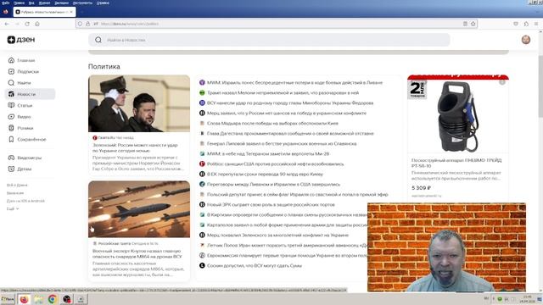Open the Zelensky saluting photo news card

click(x=139, y=103)
